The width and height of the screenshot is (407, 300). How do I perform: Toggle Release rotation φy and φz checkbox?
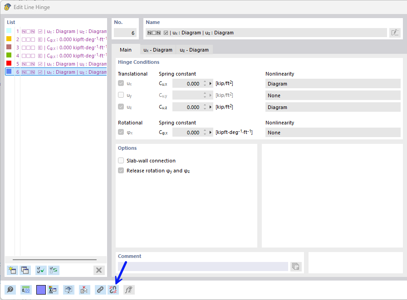tap(121, 171)
